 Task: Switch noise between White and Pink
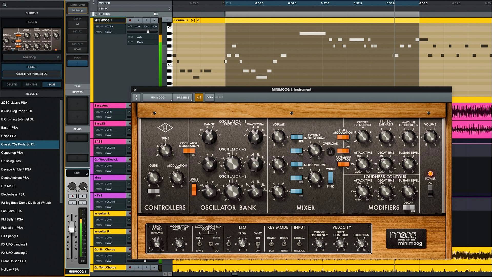coord(331,177)
